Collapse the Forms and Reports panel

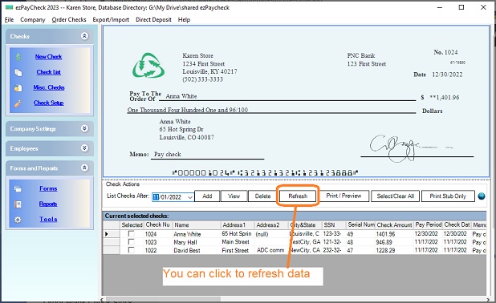pos(84,168)
